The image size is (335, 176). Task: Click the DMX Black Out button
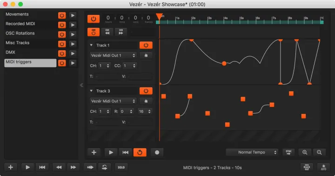coord(307,167)
